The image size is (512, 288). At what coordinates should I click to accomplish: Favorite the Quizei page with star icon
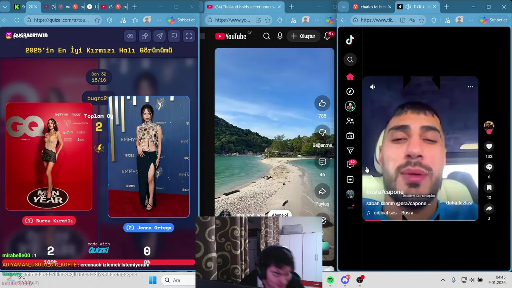coord(97,20)
